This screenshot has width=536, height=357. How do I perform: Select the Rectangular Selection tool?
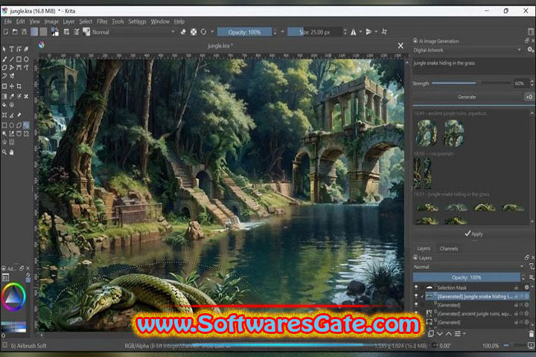(4, 126)
